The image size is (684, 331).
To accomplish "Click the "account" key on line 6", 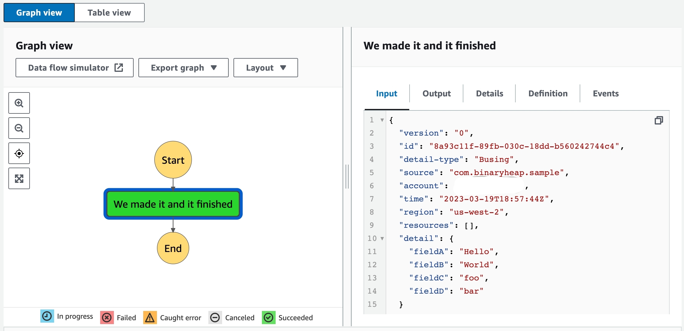I will pos(422,186).
